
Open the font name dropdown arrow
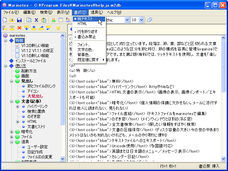pyautogui.click(x=127, y=20)
